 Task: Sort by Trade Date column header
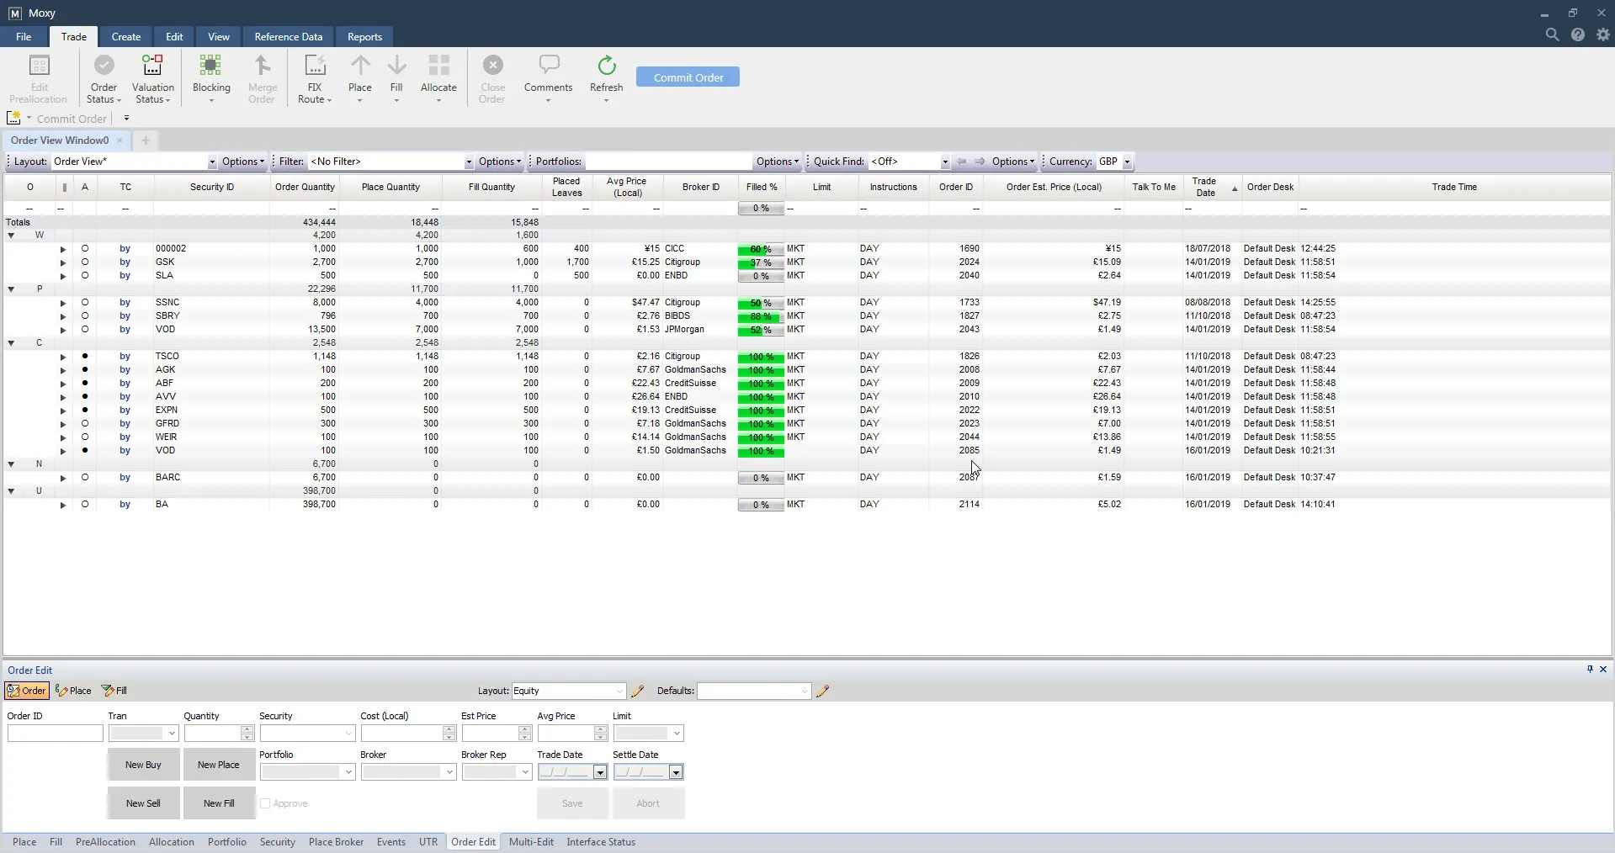1210,187
